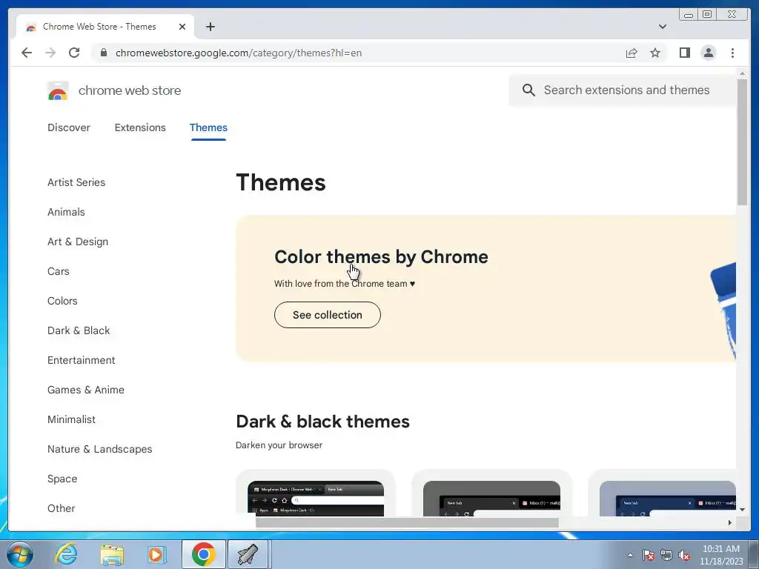Click the Dark & black themes heading
759x569 pixels.
pyautogui.click(x=322, y=422)
